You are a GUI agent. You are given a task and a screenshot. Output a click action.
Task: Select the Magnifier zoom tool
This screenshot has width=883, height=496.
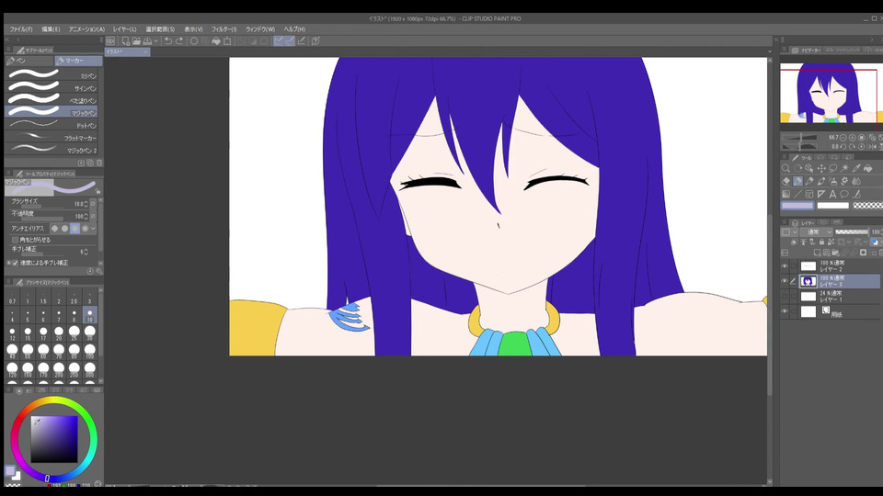(786, 168)
